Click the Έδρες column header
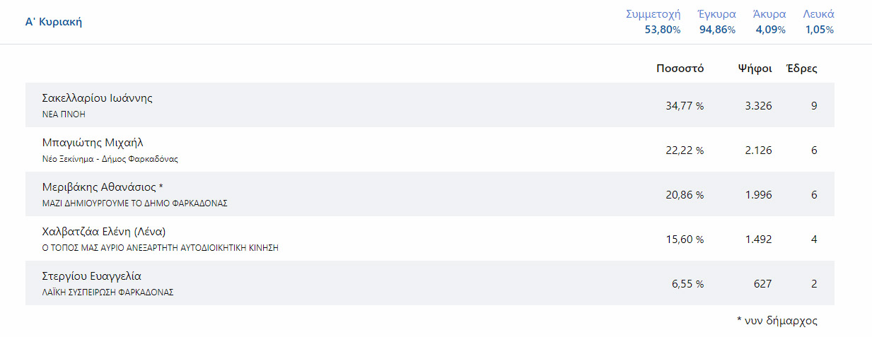872x337 pixels. (x=802, y=69)
